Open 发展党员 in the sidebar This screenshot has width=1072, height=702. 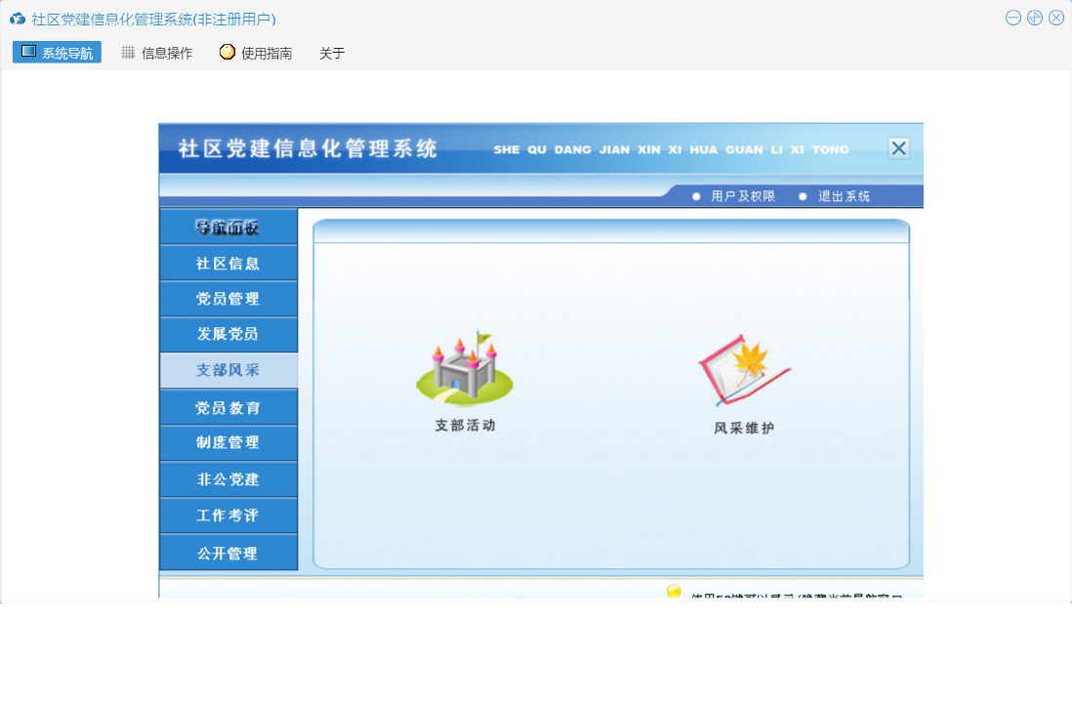point(228,334)
